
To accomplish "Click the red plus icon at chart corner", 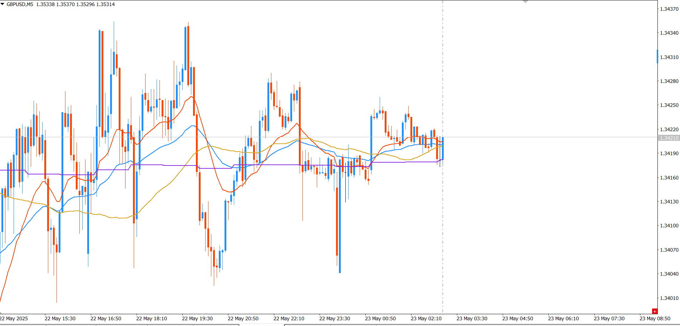I will pos(655,311).
